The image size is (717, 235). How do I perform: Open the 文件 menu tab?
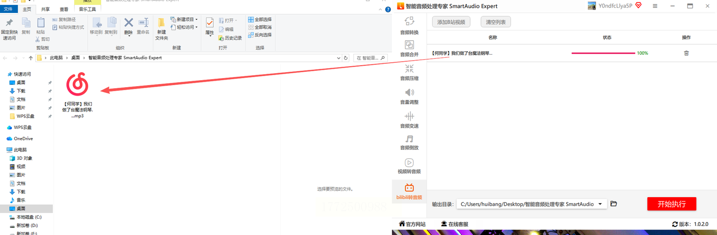8,9
